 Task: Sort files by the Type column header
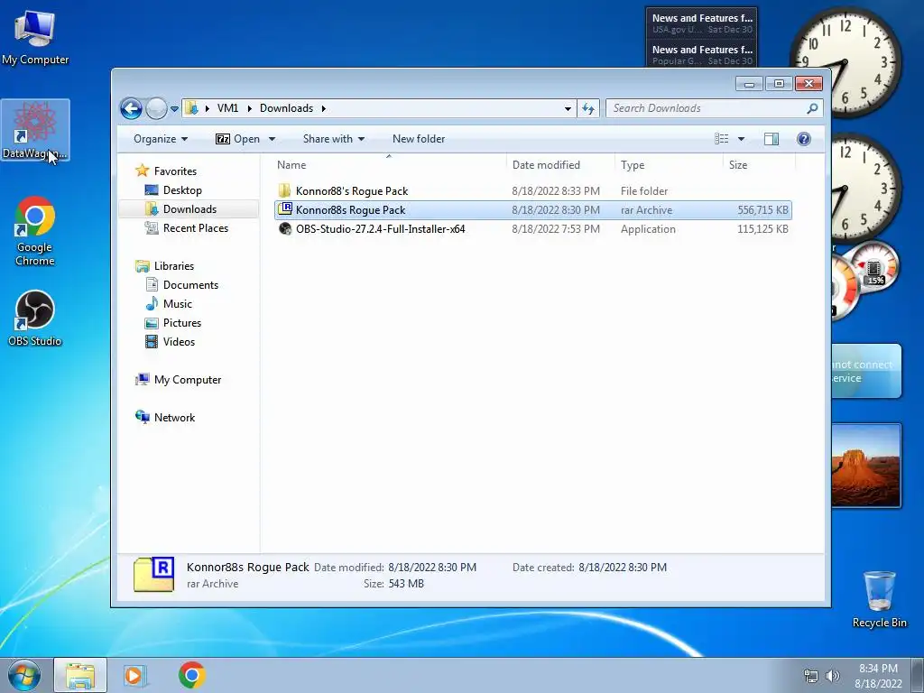[x=669, y=165]
